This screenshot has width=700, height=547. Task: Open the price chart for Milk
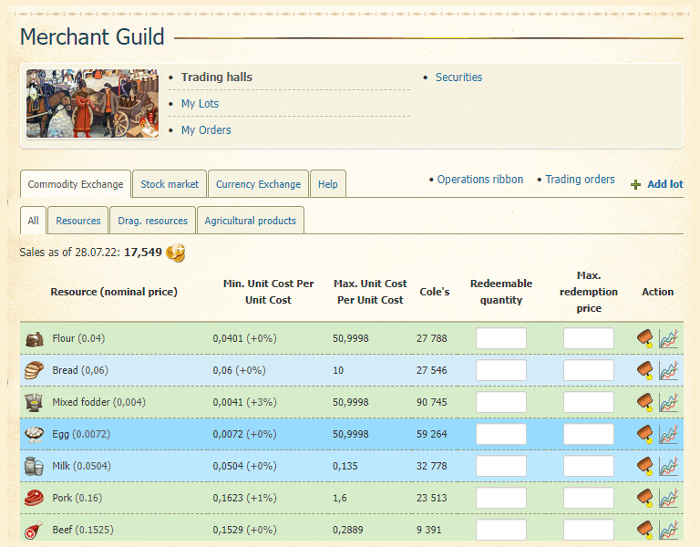669,466
